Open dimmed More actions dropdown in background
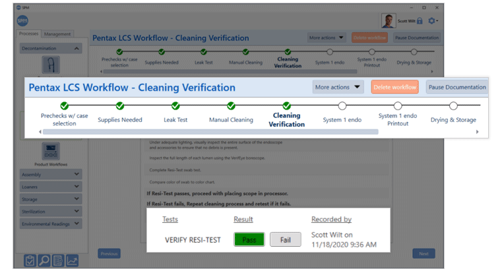The height and width of the screenshot is (273, 502). pos(327,38)
